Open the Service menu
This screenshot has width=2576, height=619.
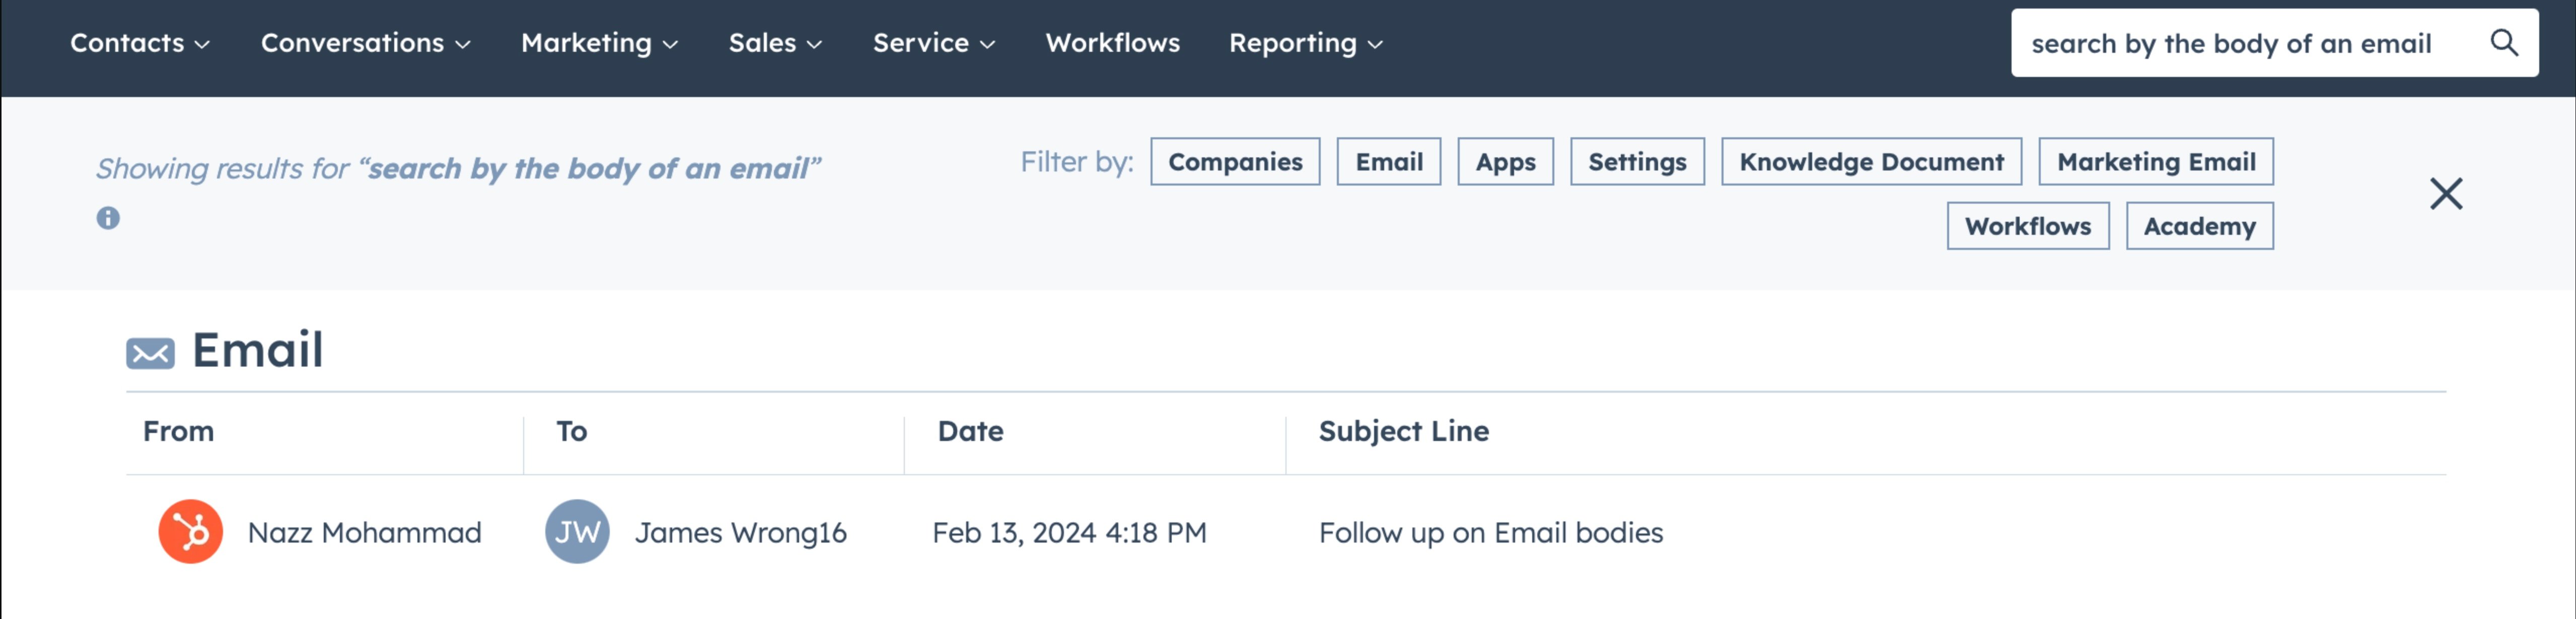pos(934,43)
